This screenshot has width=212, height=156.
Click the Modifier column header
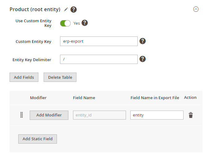pyautogui.click(x=38, y=98)
